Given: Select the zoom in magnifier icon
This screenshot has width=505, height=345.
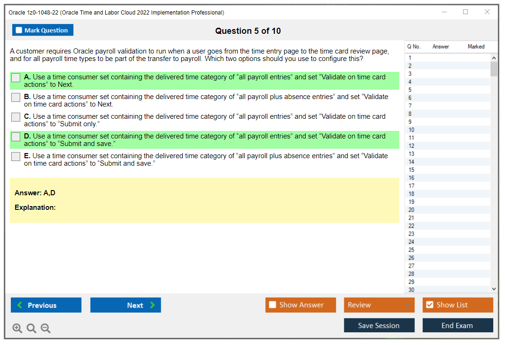Looking at the screenshot, I should [x=17, y=328].
